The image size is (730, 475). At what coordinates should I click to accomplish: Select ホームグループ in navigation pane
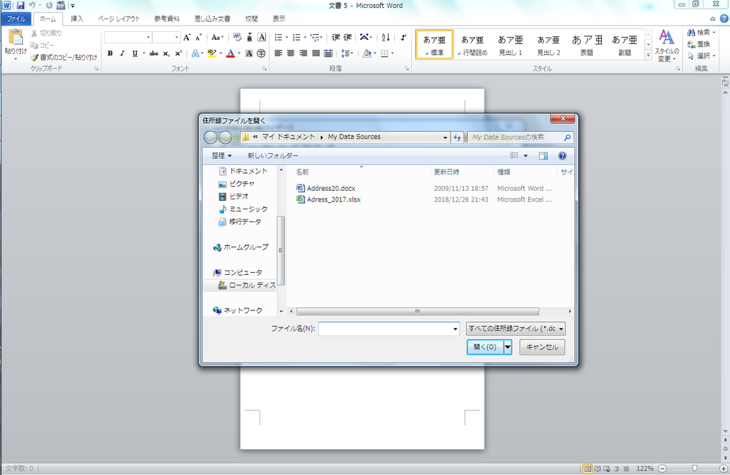pos(240,247)
